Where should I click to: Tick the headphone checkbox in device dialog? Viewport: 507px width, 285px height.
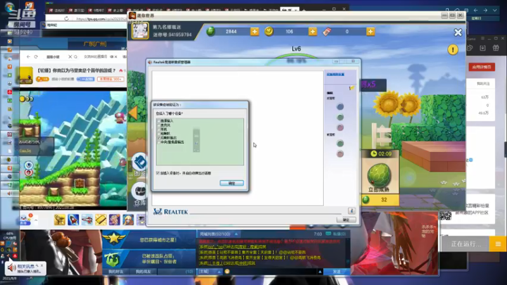tap(159, 129)
